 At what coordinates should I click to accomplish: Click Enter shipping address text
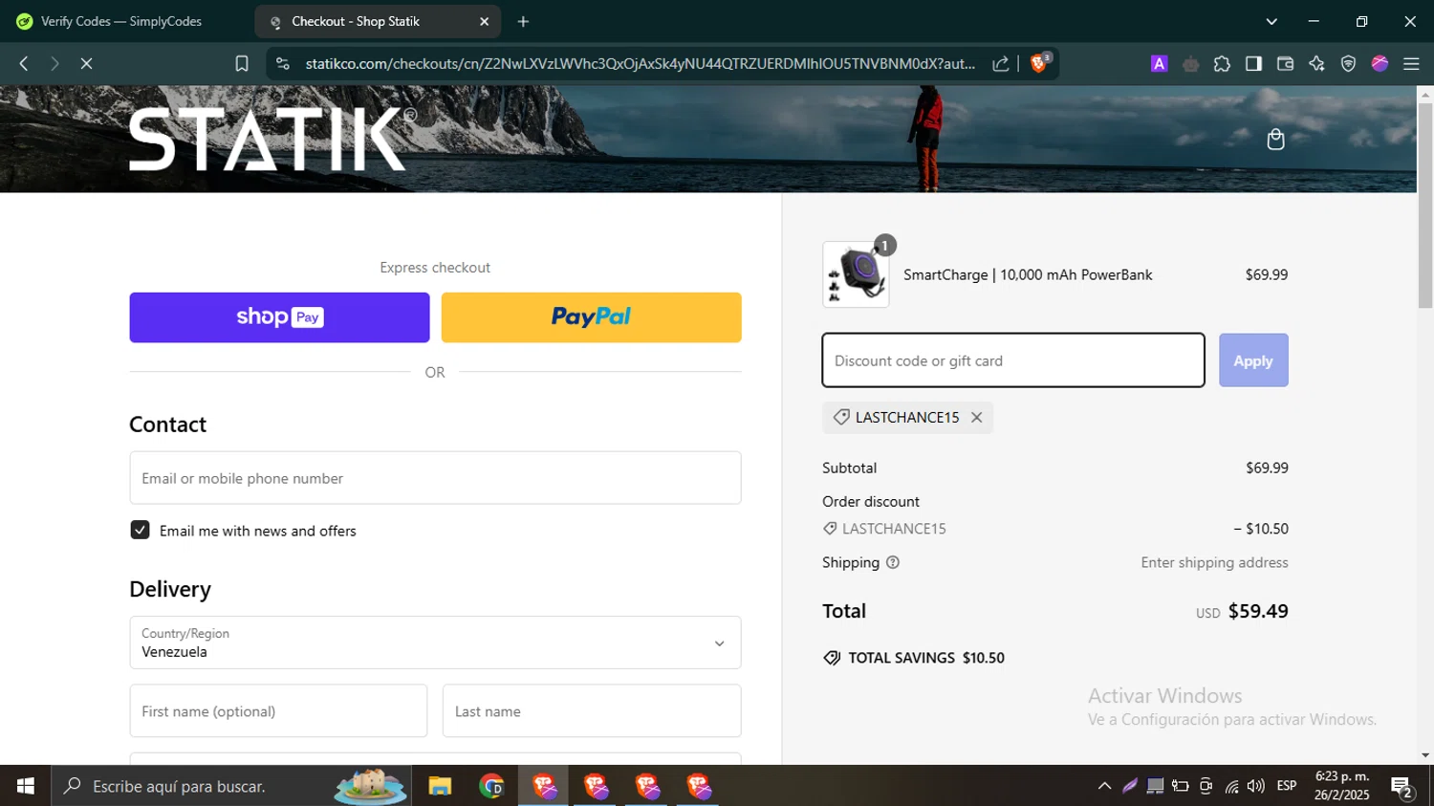pos(1214,562)
